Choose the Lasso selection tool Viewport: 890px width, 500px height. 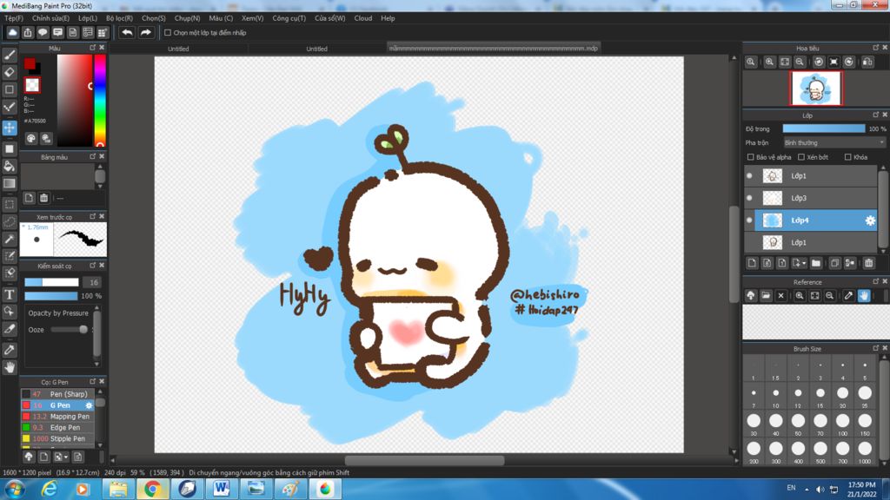pyautogui.click(x=10, y=221)
